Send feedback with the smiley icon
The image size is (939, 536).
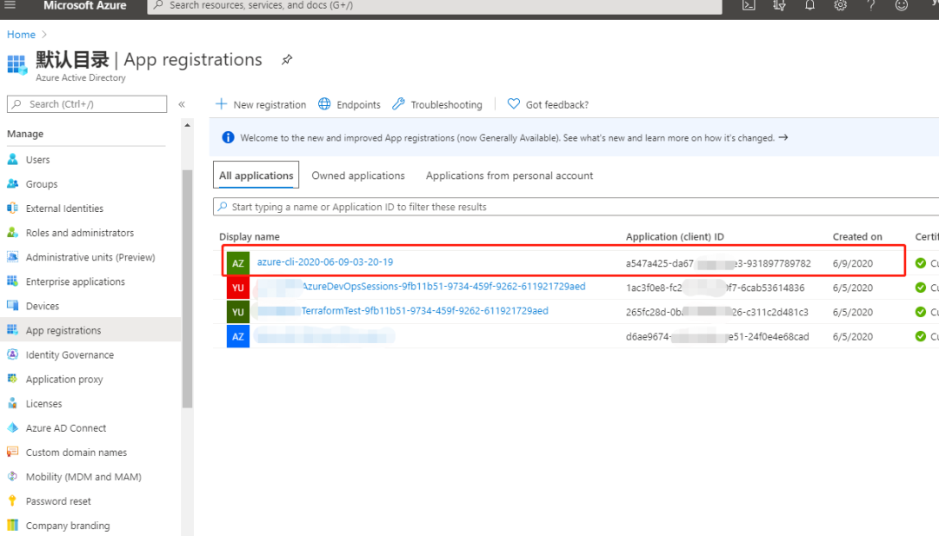(902, 5)
